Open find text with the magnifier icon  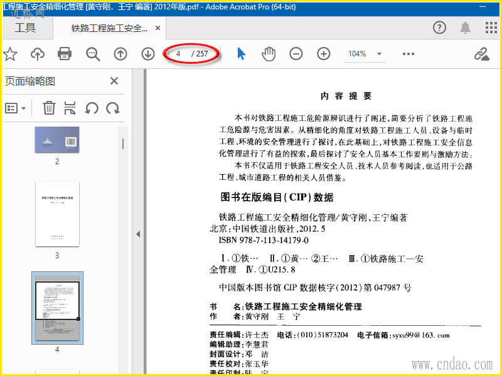click(93, 54)
